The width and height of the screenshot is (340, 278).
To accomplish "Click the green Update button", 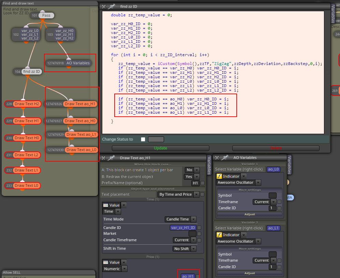I will coord(161,148).
